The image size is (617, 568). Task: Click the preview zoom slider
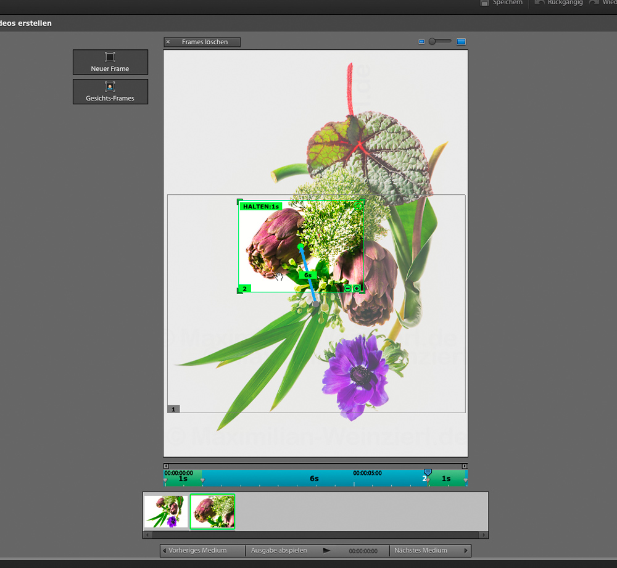(439, 41)
